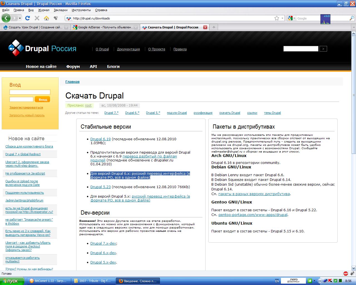
Task: Click the grey Forward navigation arrow
Action: pos(14,18)
